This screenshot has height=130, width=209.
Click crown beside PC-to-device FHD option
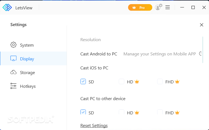coord(177,112)
